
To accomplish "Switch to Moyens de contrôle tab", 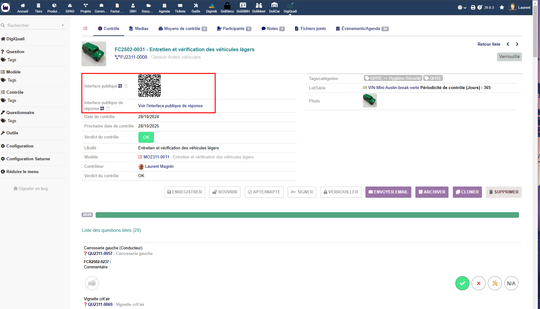I will click(183, 28).
